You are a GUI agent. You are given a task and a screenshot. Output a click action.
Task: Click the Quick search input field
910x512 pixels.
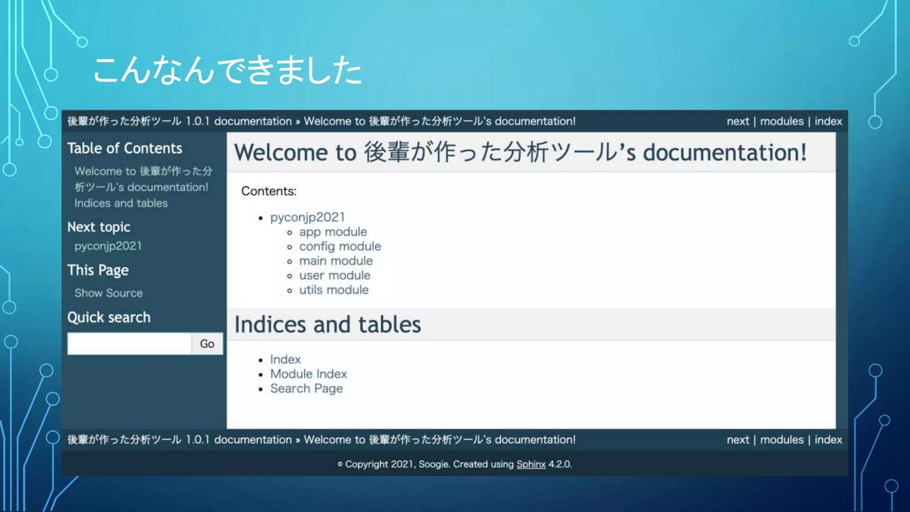(129, 344)
